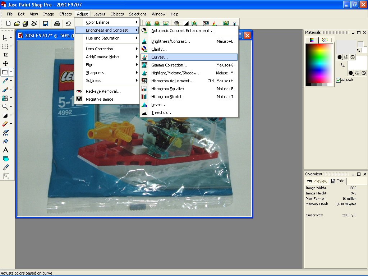Image resolution: width=368 pixels, height=276 pixels.
Task: Select the Move tool
Action: pos(5,64)
